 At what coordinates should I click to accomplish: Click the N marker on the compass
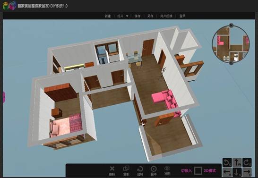pos(232,25)
